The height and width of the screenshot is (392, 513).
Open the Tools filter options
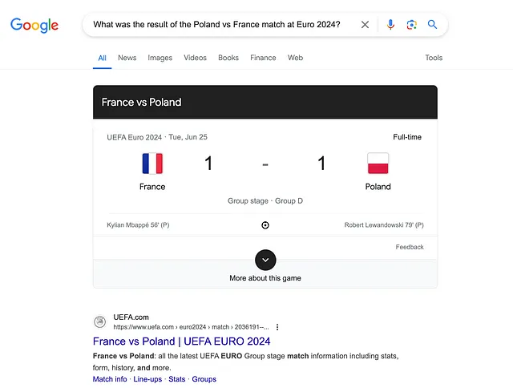[434, 58]
